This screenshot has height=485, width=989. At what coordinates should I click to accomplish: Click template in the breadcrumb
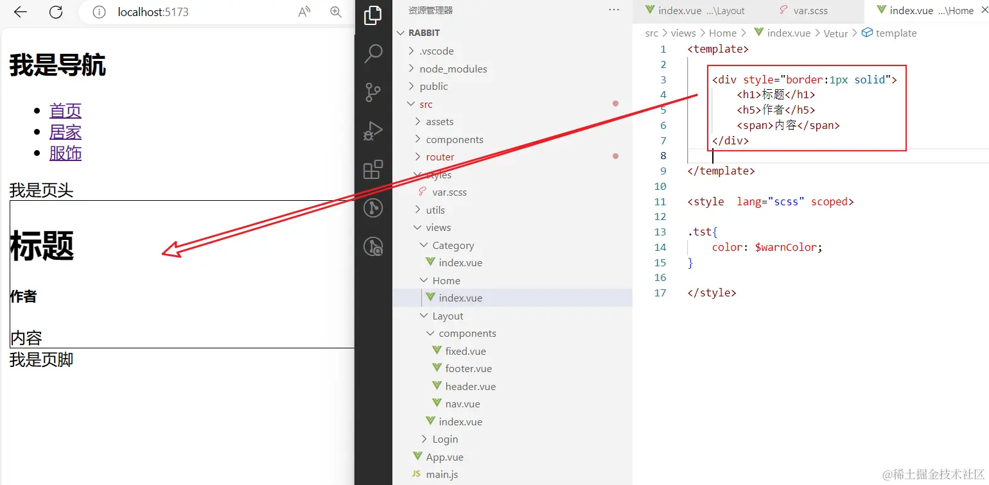click(896, 33)
